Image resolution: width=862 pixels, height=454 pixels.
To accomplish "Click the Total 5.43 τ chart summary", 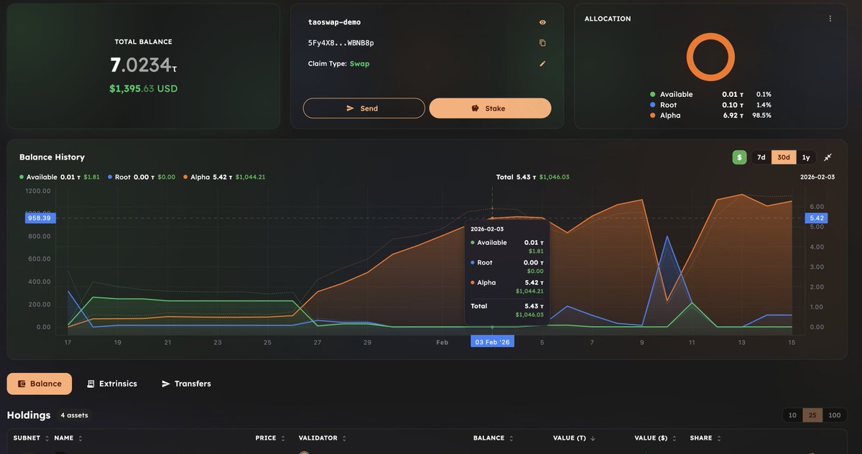I will coord(532,177).
